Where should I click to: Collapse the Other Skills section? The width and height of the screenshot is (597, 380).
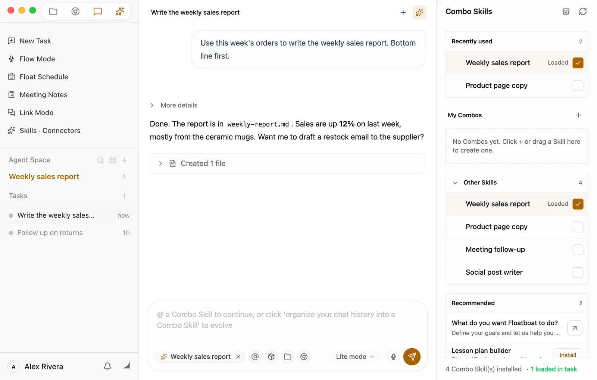[x=455, y=183]
